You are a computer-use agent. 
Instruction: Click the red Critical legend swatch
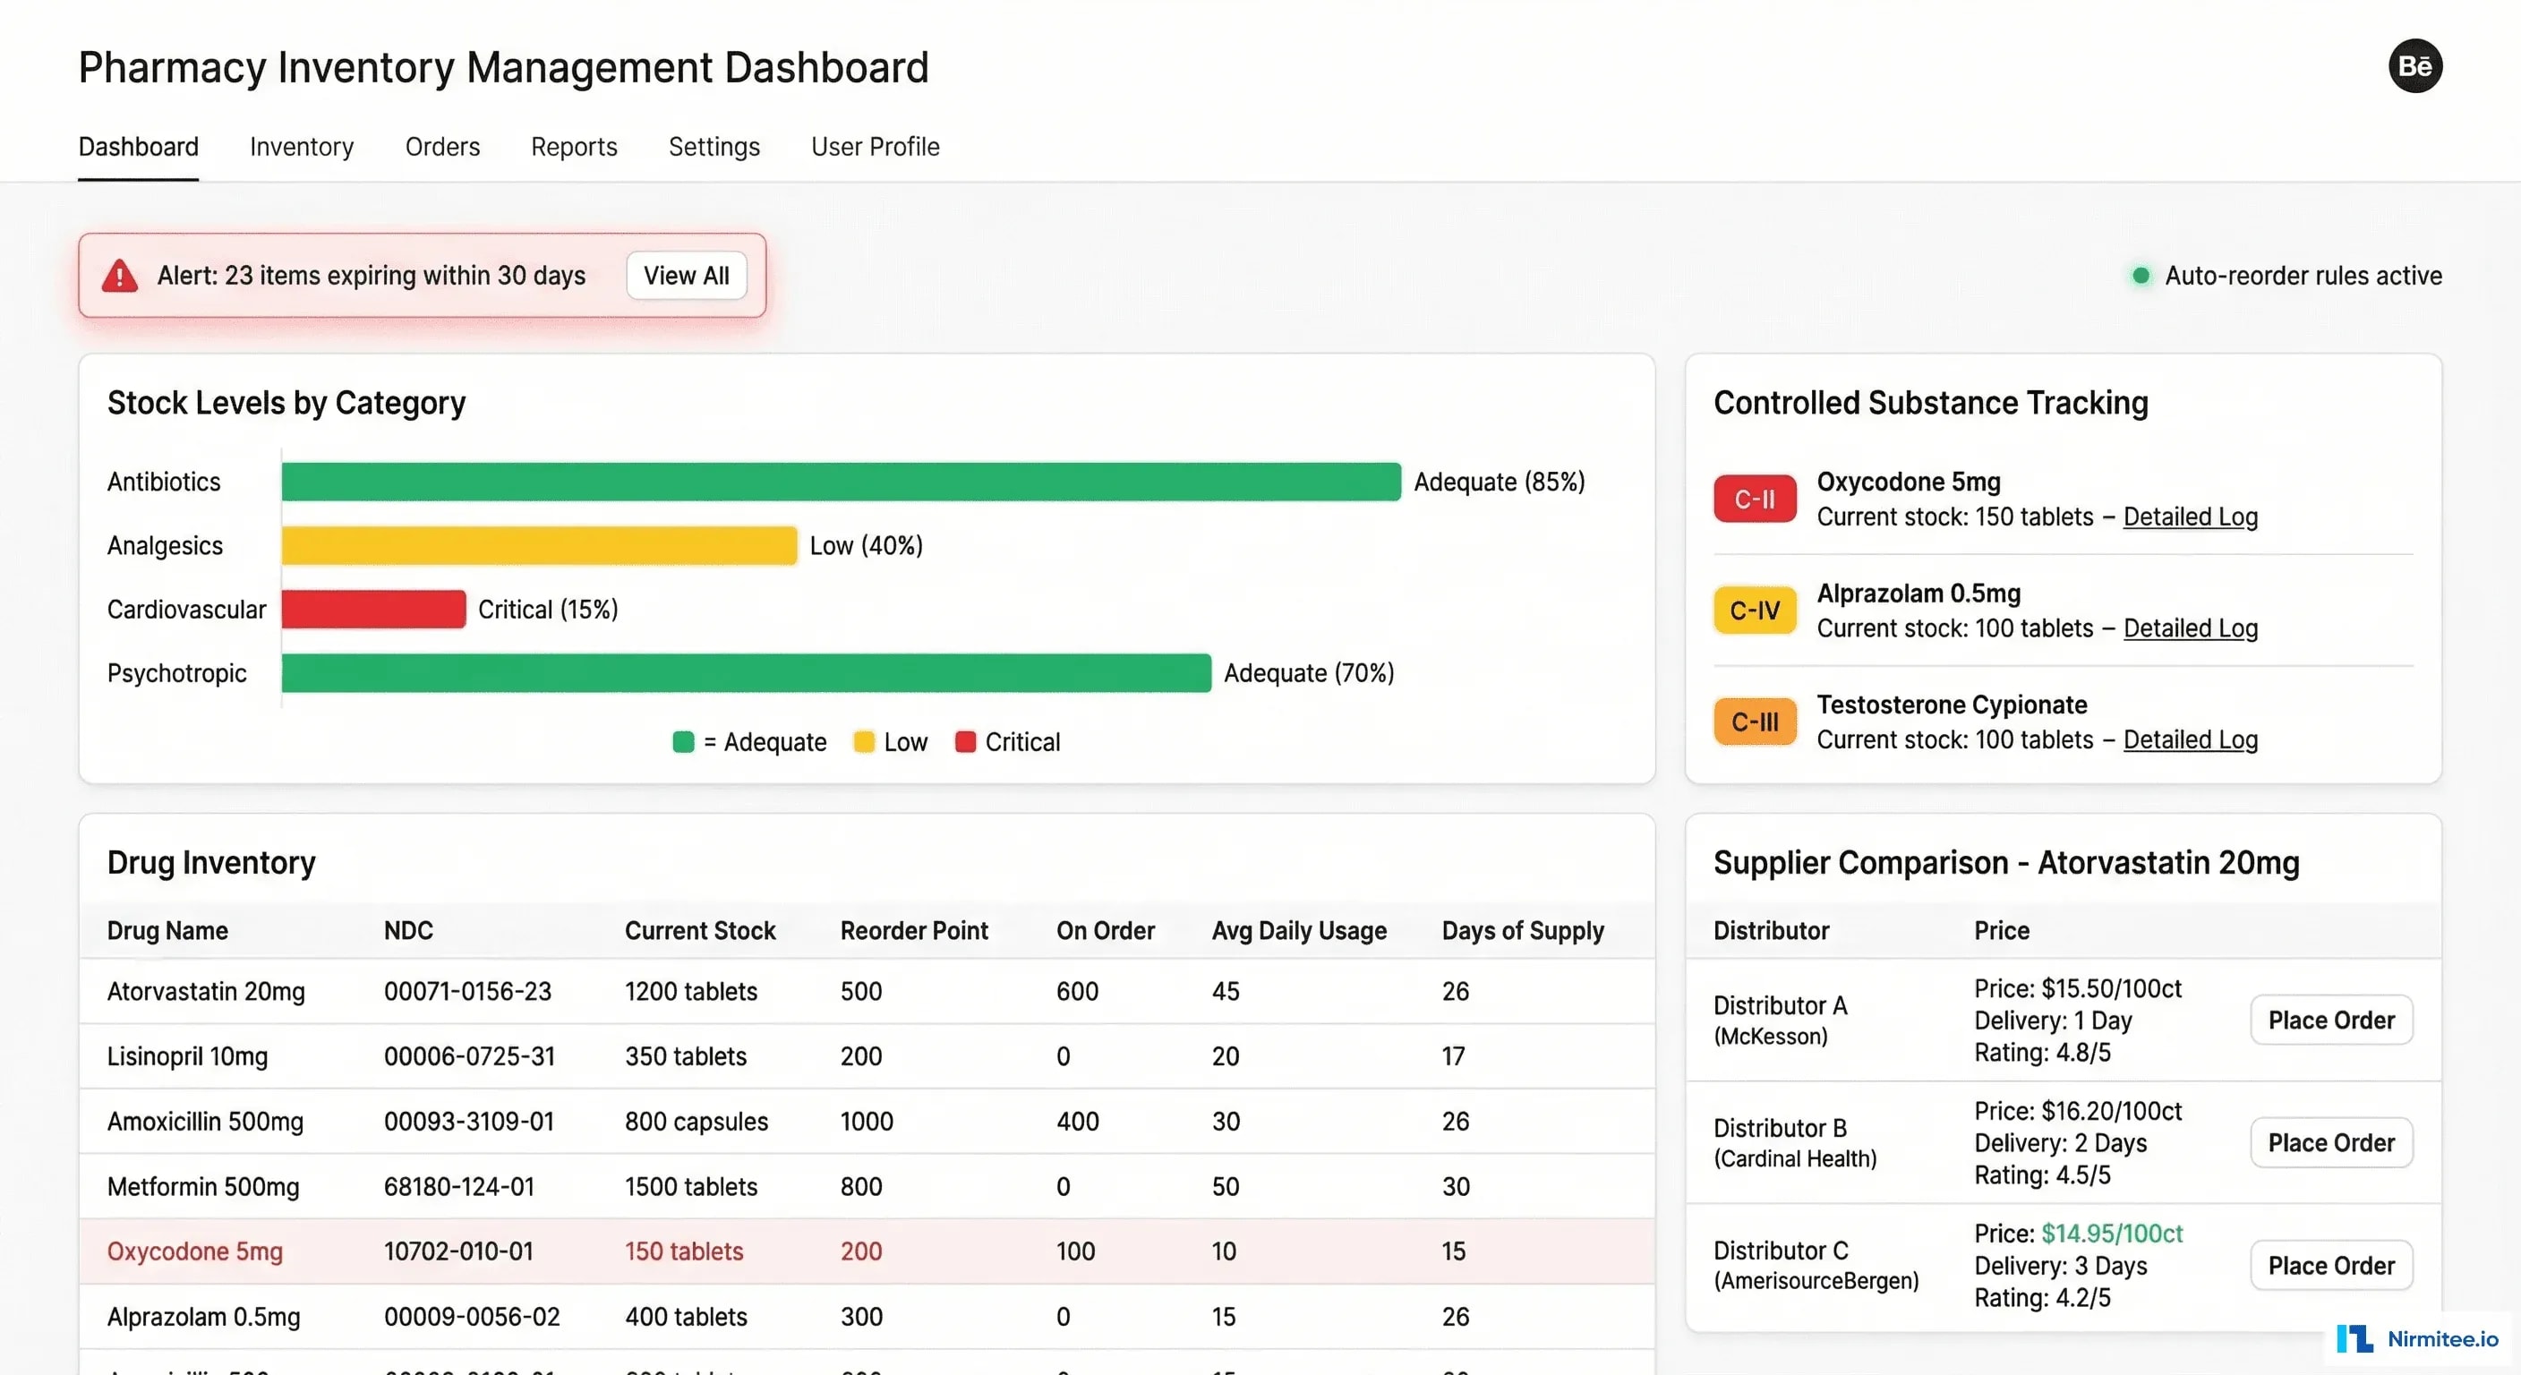point(965,742)
